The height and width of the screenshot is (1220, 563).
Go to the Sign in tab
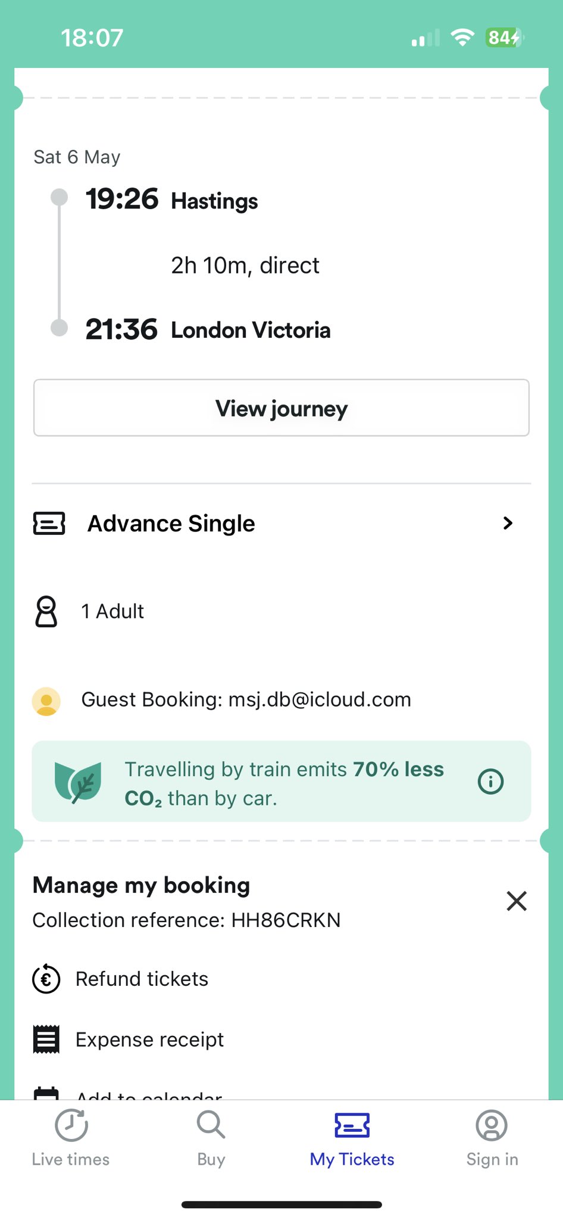(492, 1138)
